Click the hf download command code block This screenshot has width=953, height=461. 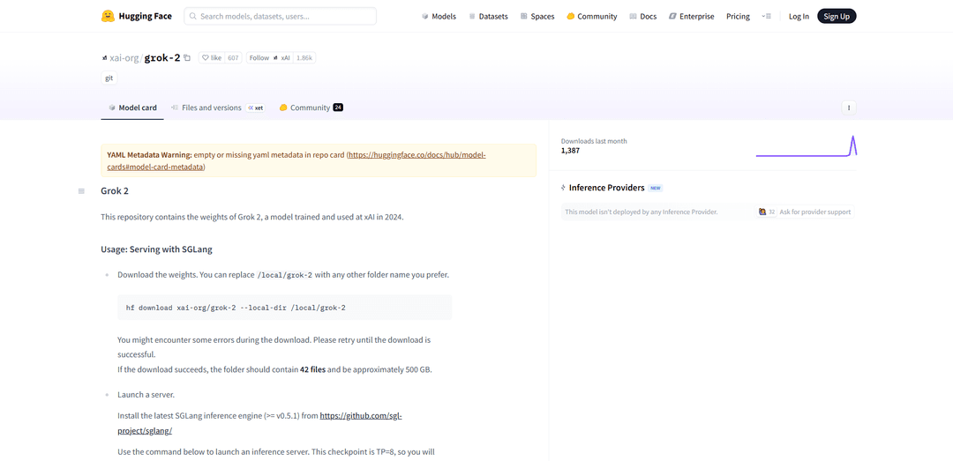pyautogui.click(x=284, y=308)
